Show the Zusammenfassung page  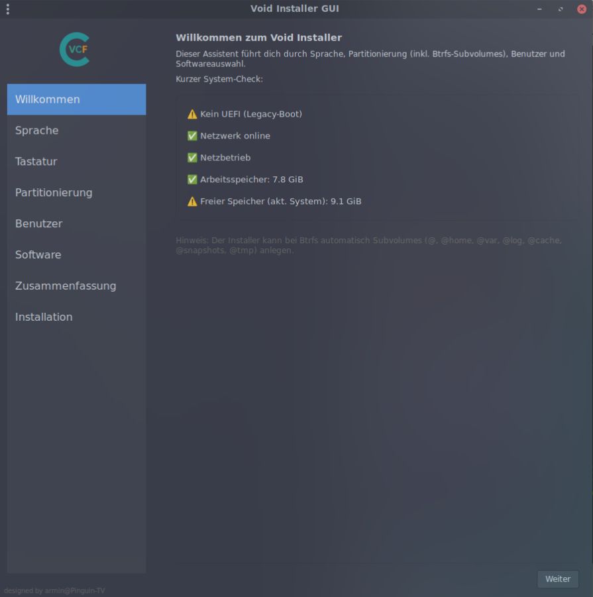click(76, 286)
